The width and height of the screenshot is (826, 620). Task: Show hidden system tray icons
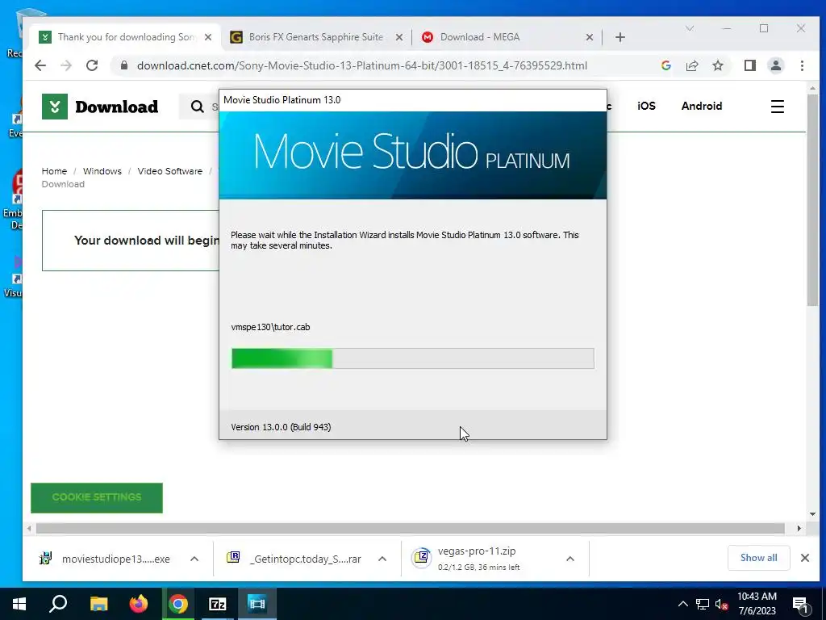(x=682, y=604)
